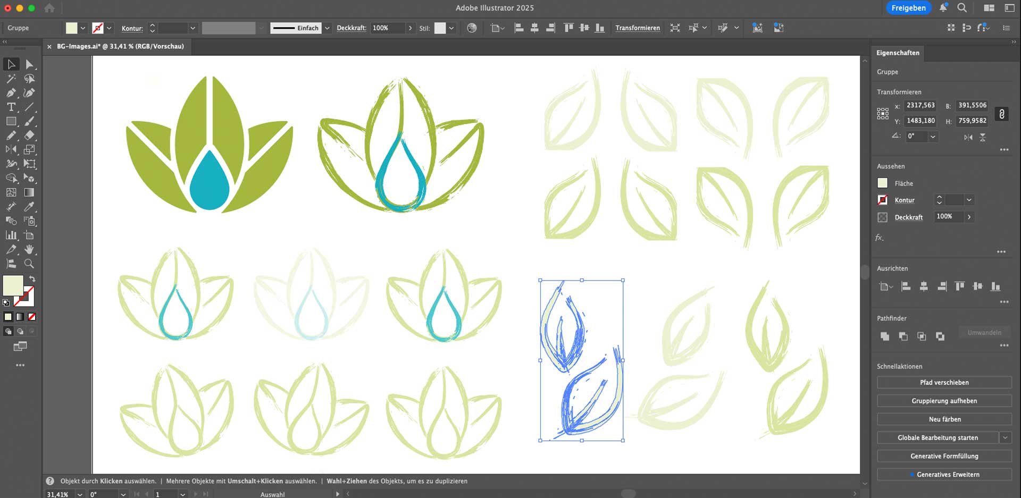Open Globale Bearbeitung options arrow
This screenshot has width=1021, height=498.
pos(1005,438)
